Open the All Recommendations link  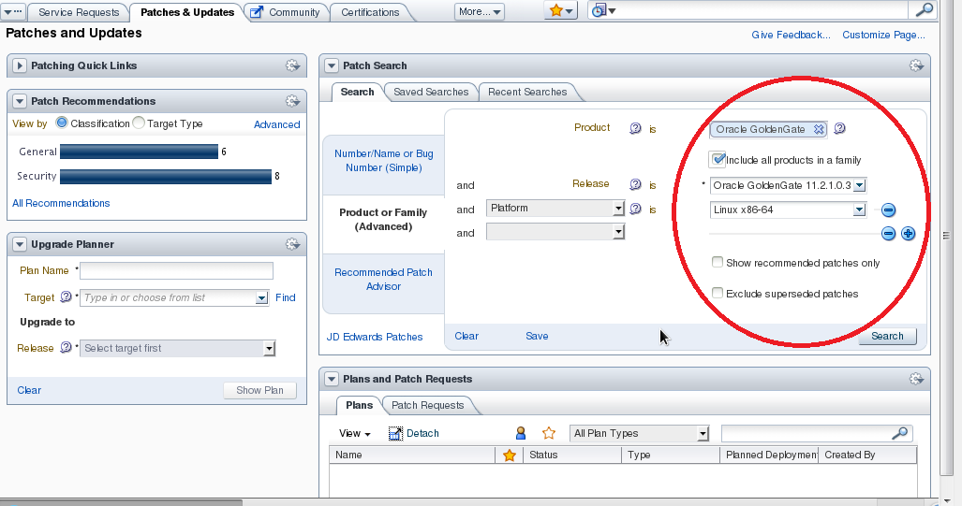(61, 203)
